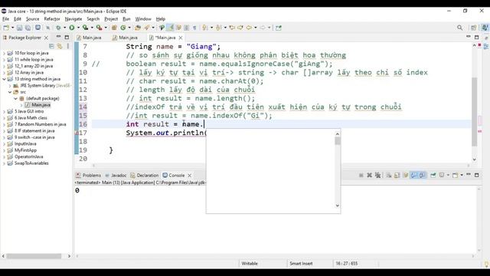Maximize the editor area
Image resolution: width=490 pixels, height=276 pixels.
476,38
